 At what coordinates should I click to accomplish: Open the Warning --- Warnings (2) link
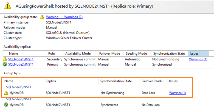click(x=64, y=17)
